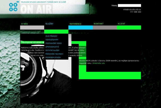Choose PŮJČOVÁNÍ TECHNIKY option
This screenshot has width=161, height=108.
(x=54, y=54)
